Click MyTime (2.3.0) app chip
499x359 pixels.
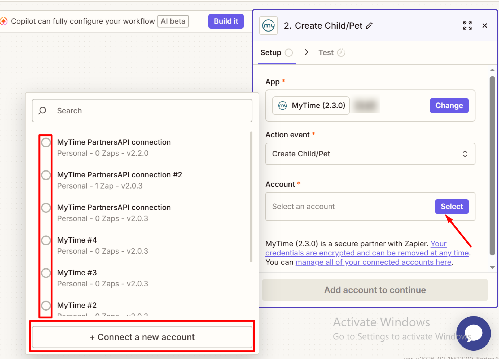click(x=311, y=106)
